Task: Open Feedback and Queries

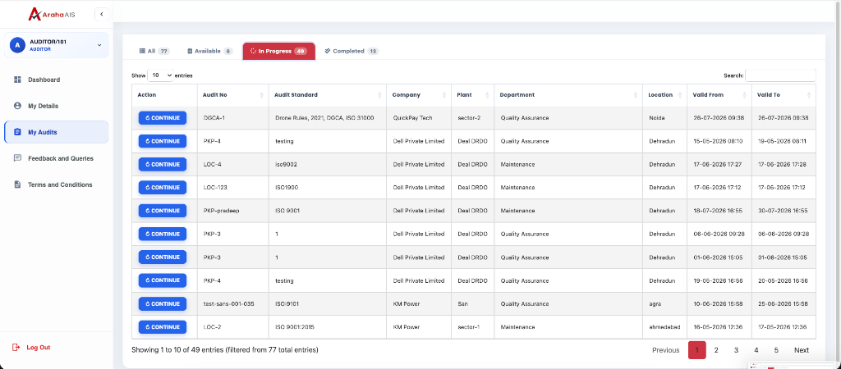Action: pyautogui.click(x=57, y=158)
